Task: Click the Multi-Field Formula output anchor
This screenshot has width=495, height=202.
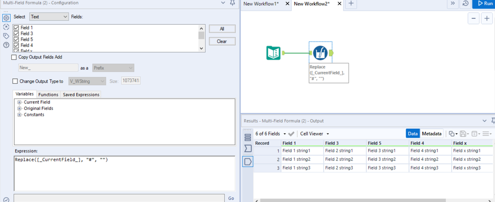Action: [331, 53]
